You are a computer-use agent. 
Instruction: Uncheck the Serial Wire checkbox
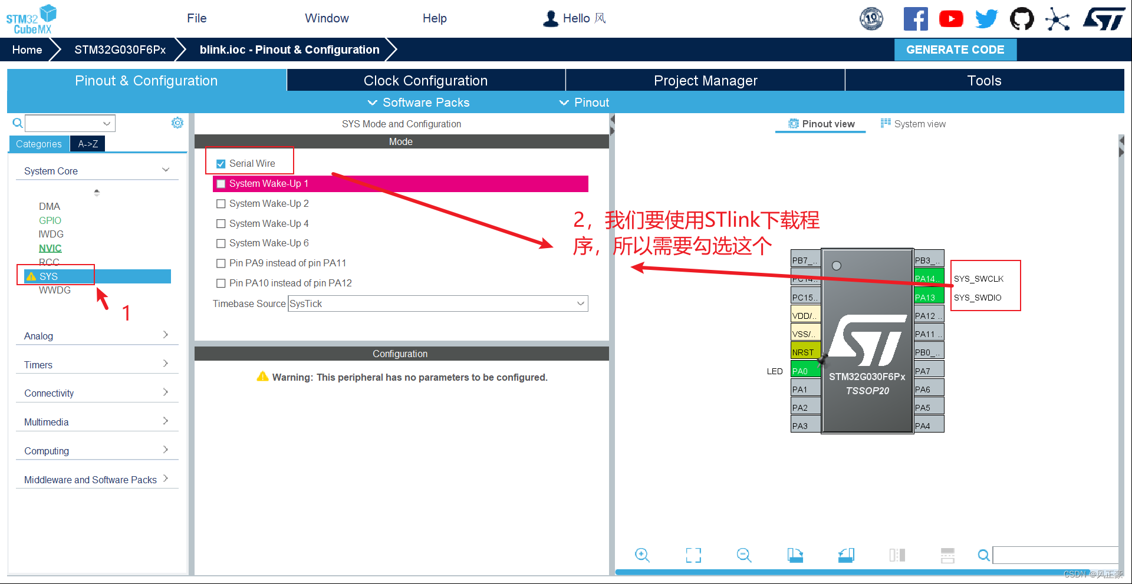(x=221, y=164)
